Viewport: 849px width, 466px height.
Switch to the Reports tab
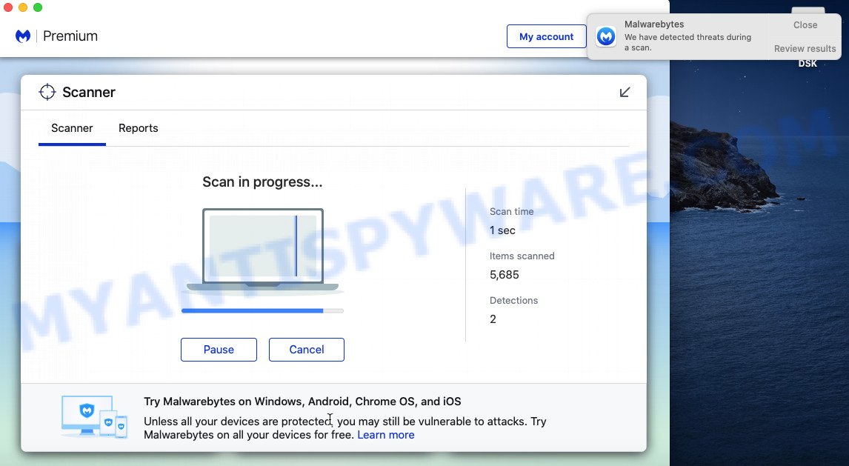coord(139,128)
